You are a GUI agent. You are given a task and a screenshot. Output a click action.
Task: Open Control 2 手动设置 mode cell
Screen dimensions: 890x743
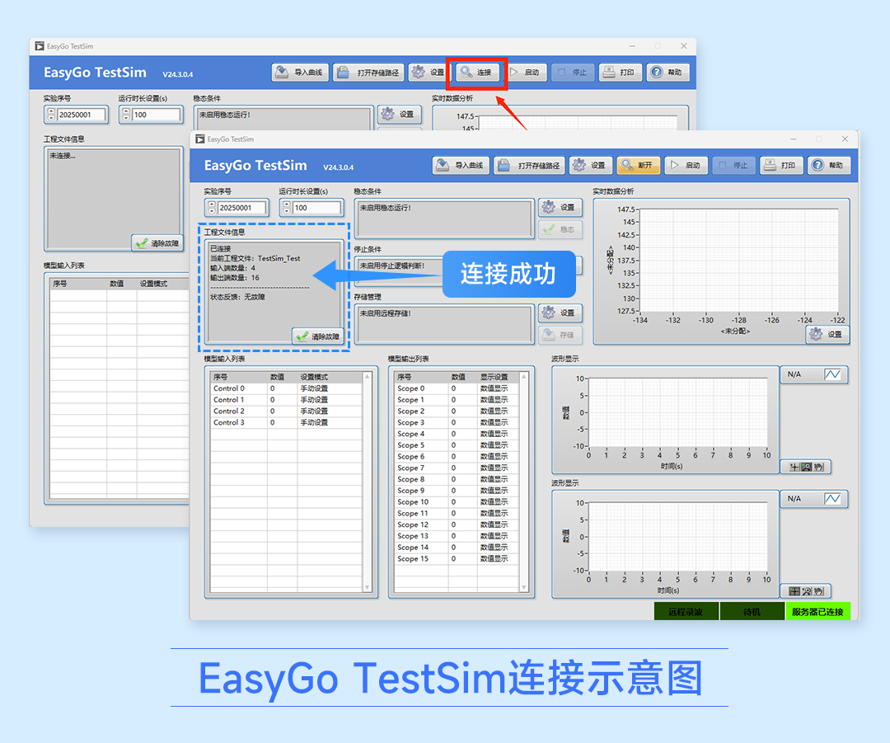(329, 411)
